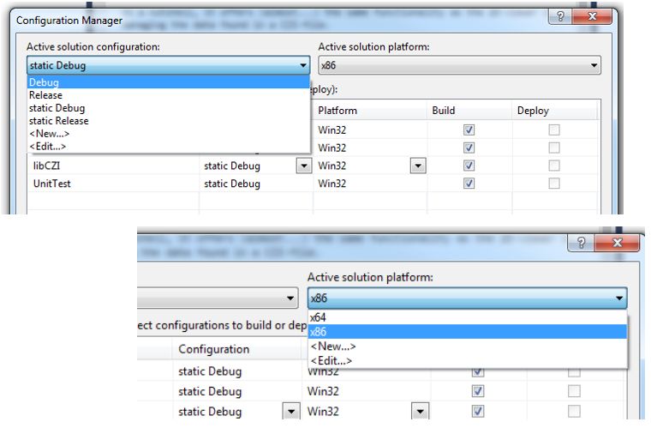Click the "Active solution configuration:" label

click(93, 46)
